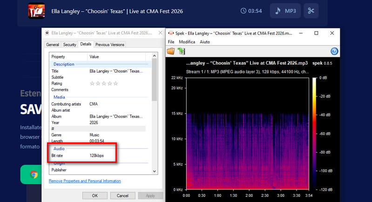Click the Ella Langley video thumbnail
The height and width of the screenshot is (202, 372).
36,11
